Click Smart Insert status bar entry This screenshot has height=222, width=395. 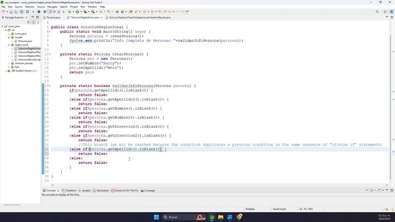pyautogui.click(x=279, y=209)
